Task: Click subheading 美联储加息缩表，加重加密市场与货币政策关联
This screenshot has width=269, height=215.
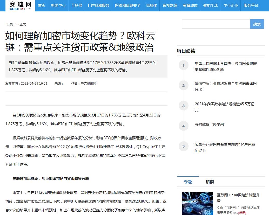Action: pyautogui.click(x=51, y=178)
